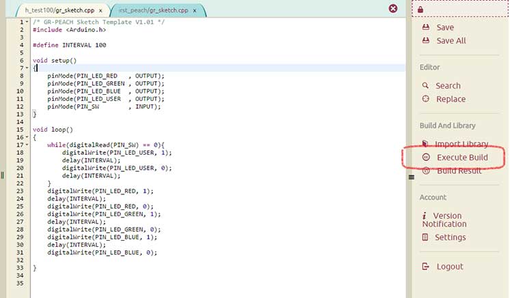The image size is (510, 298).
Task: Click the Save disk icon
Action: tap(426, 27)
